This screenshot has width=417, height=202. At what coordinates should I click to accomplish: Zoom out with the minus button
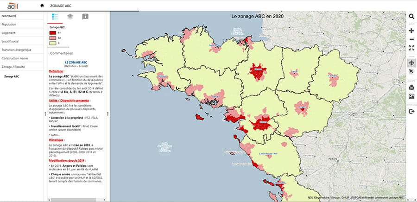411,39
